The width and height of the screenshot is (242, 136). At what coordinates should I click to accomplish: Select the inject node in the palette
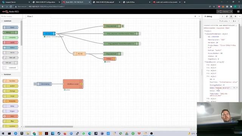pyautogui.click(x=10, y=28)
